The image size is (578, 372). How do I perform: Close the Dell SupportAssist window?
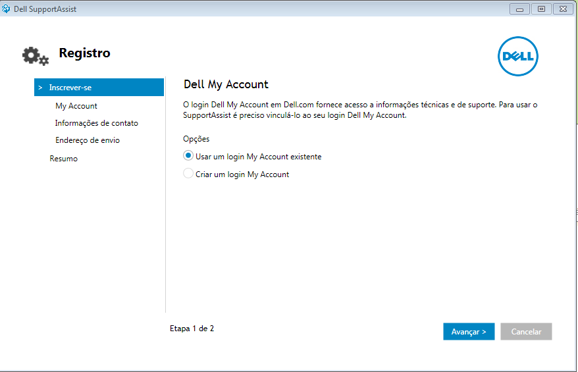click(x=564, y=9)
